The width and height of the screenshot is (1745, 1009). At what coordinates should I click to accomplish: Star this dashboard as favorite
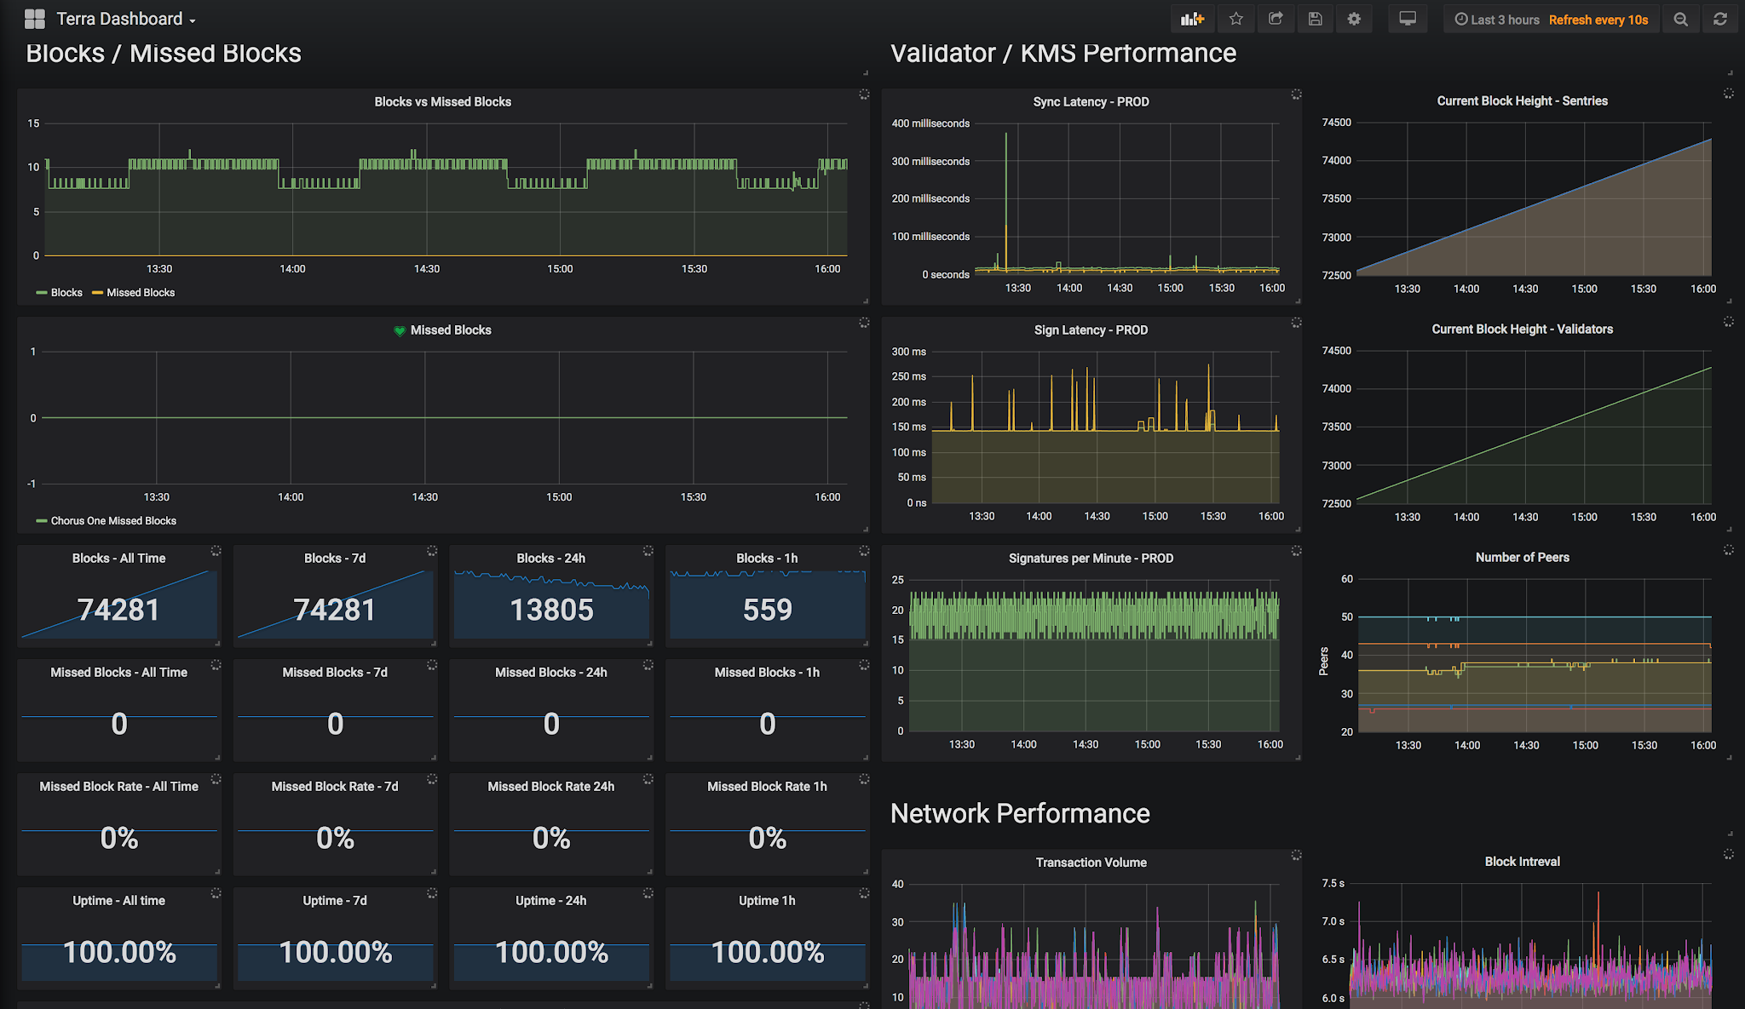[1236, 19]
